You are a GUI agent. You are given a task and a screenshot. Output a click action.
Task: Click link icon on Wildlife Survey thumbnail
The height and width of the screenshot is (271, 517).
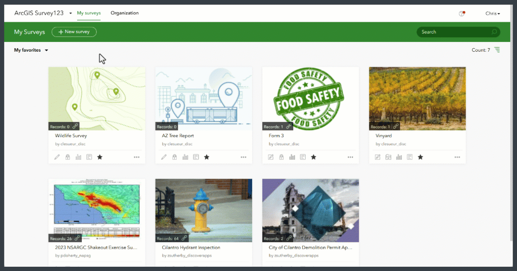(75, 127)
